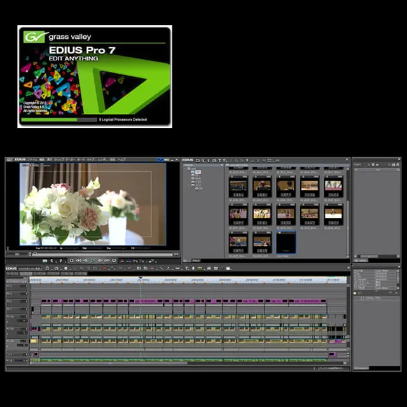Click the playhead marker on the timeline ruler
This screenshot has height=407, width=407.
141,277
